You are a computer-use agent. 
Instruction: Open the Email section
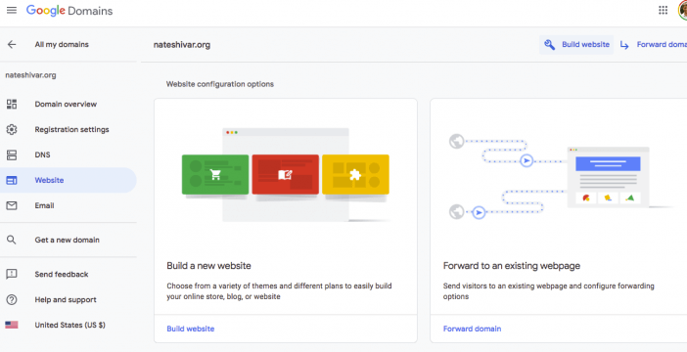[69, 205]
